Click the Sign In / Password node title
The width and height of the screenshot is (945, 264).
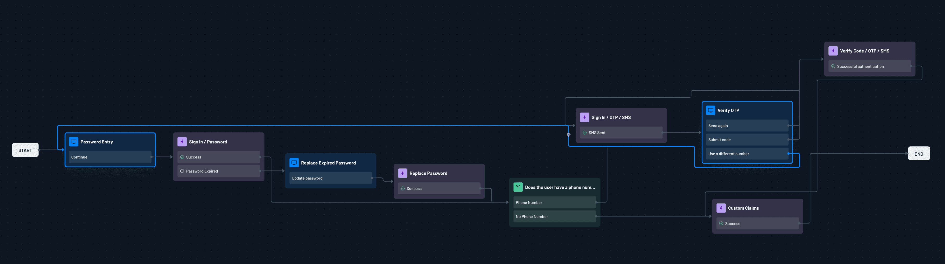(x=208, y=141)
